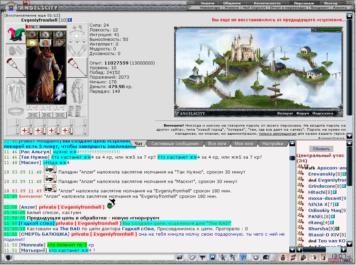
Task: Toggle the music note sound button
Action: pos(243,258)
